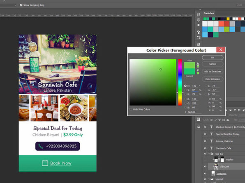Click the lock all padlock icon
The height and width of the screenshot is (183, 245).
click(x=228, y=120)
